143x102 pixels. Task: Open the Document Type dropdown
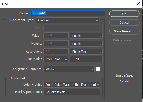point(67,20)
